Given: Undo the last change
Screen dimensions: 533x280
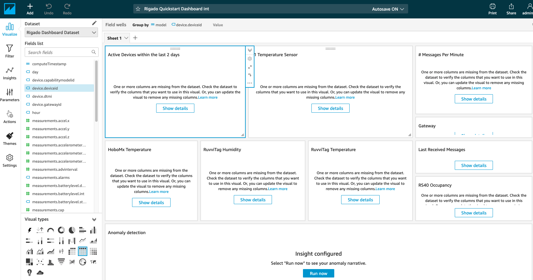Looking at the screenshot, I should pos(49,9).
